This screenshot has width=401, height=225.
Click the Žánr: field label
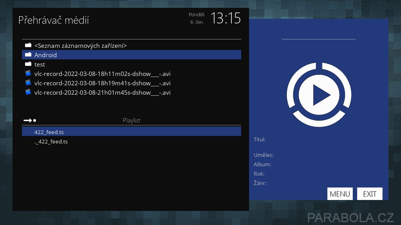point(260,183)
